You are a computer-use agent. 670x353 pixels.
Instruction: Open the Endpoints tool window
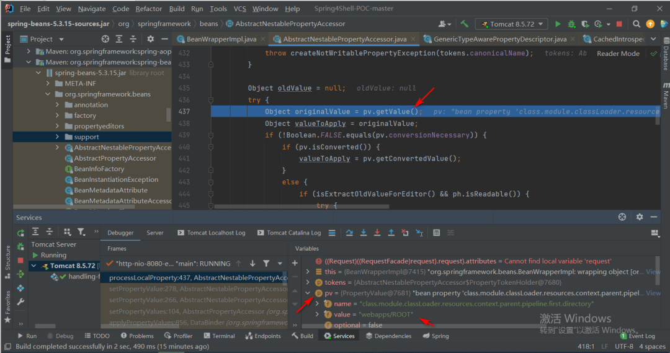(263, 336)
